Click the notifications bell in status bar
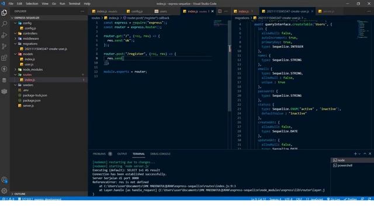The image size is (374, 210). (x=369, y=199)
